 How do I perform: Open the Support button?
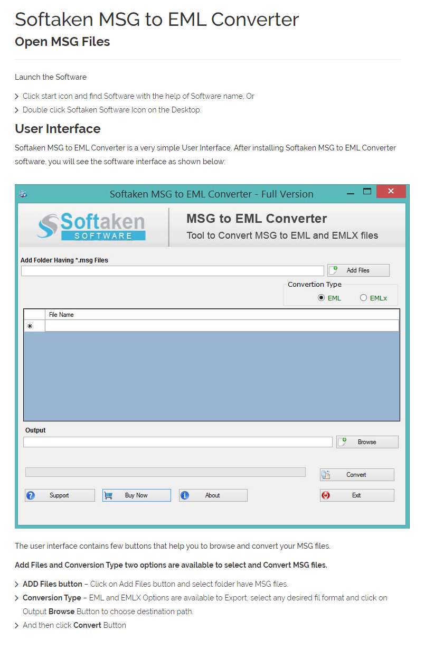[x=60, y=495]
